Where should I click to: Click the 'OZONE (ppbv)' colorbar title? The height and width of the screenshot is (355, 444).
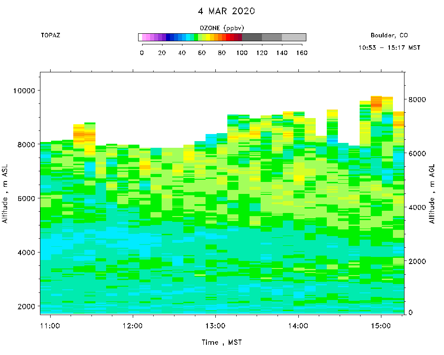tap(222, 28)
